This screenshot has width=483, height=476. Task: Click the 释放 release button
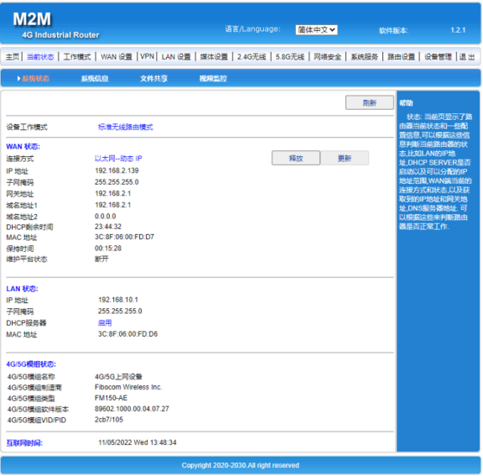coord(296,158)
